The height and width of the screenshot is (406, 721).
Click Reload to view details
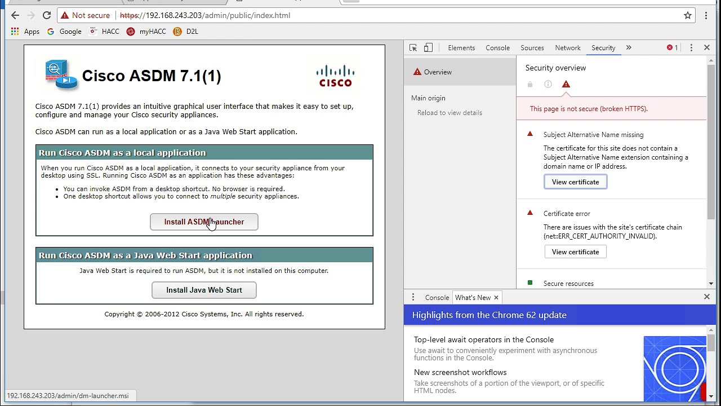(449, 113)
